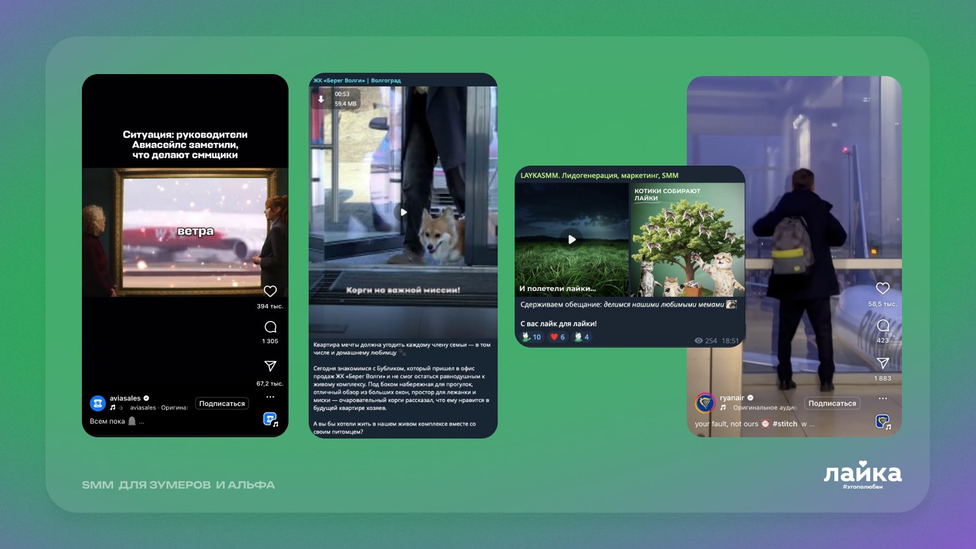The image size is (976, 549).
Task: Click the 'your fault, not ours' caption
Action: click(x=726, y=424)
